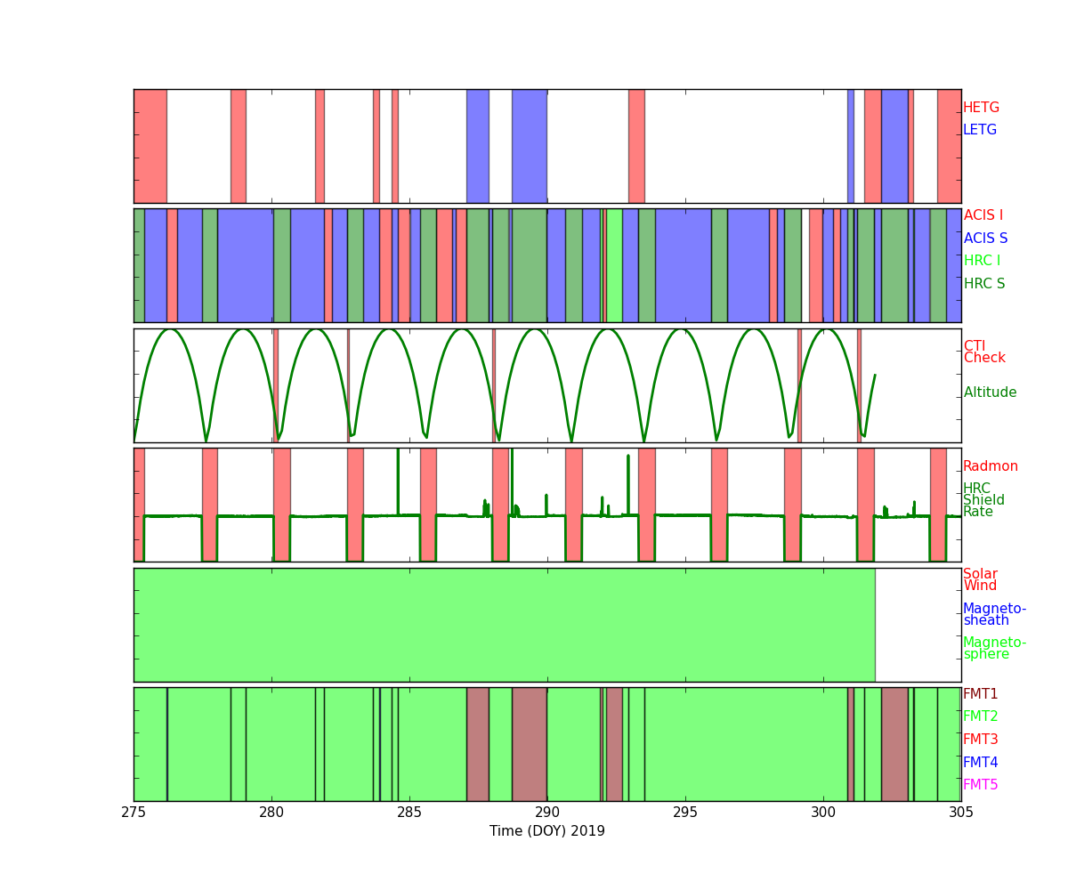Click the 290 tick on the time axis
1068x890 pixels.
coord(547,812)
